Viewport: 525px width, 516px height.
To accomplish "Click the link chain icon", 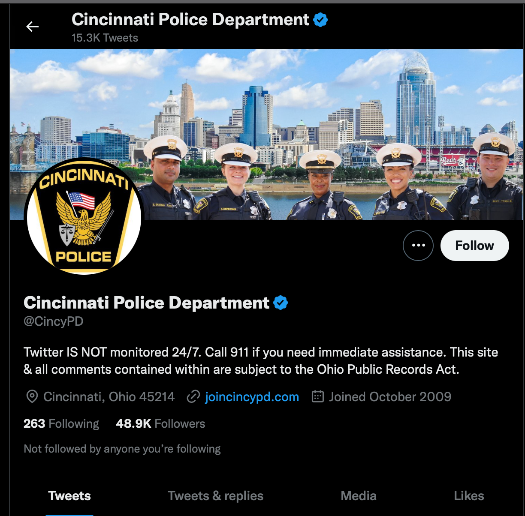I will click(x=193, y=397).
